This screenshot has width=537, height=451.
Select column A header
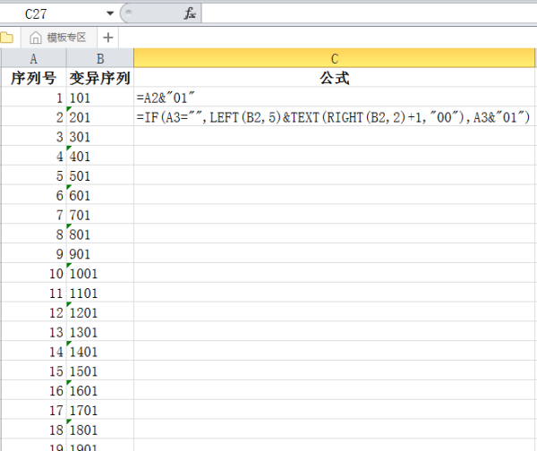(x=34, y=58)
